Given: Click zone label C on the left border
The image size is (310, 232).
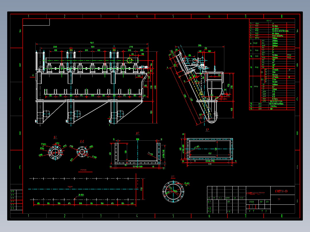Looking at the screenshot, I should coord(20,99).
